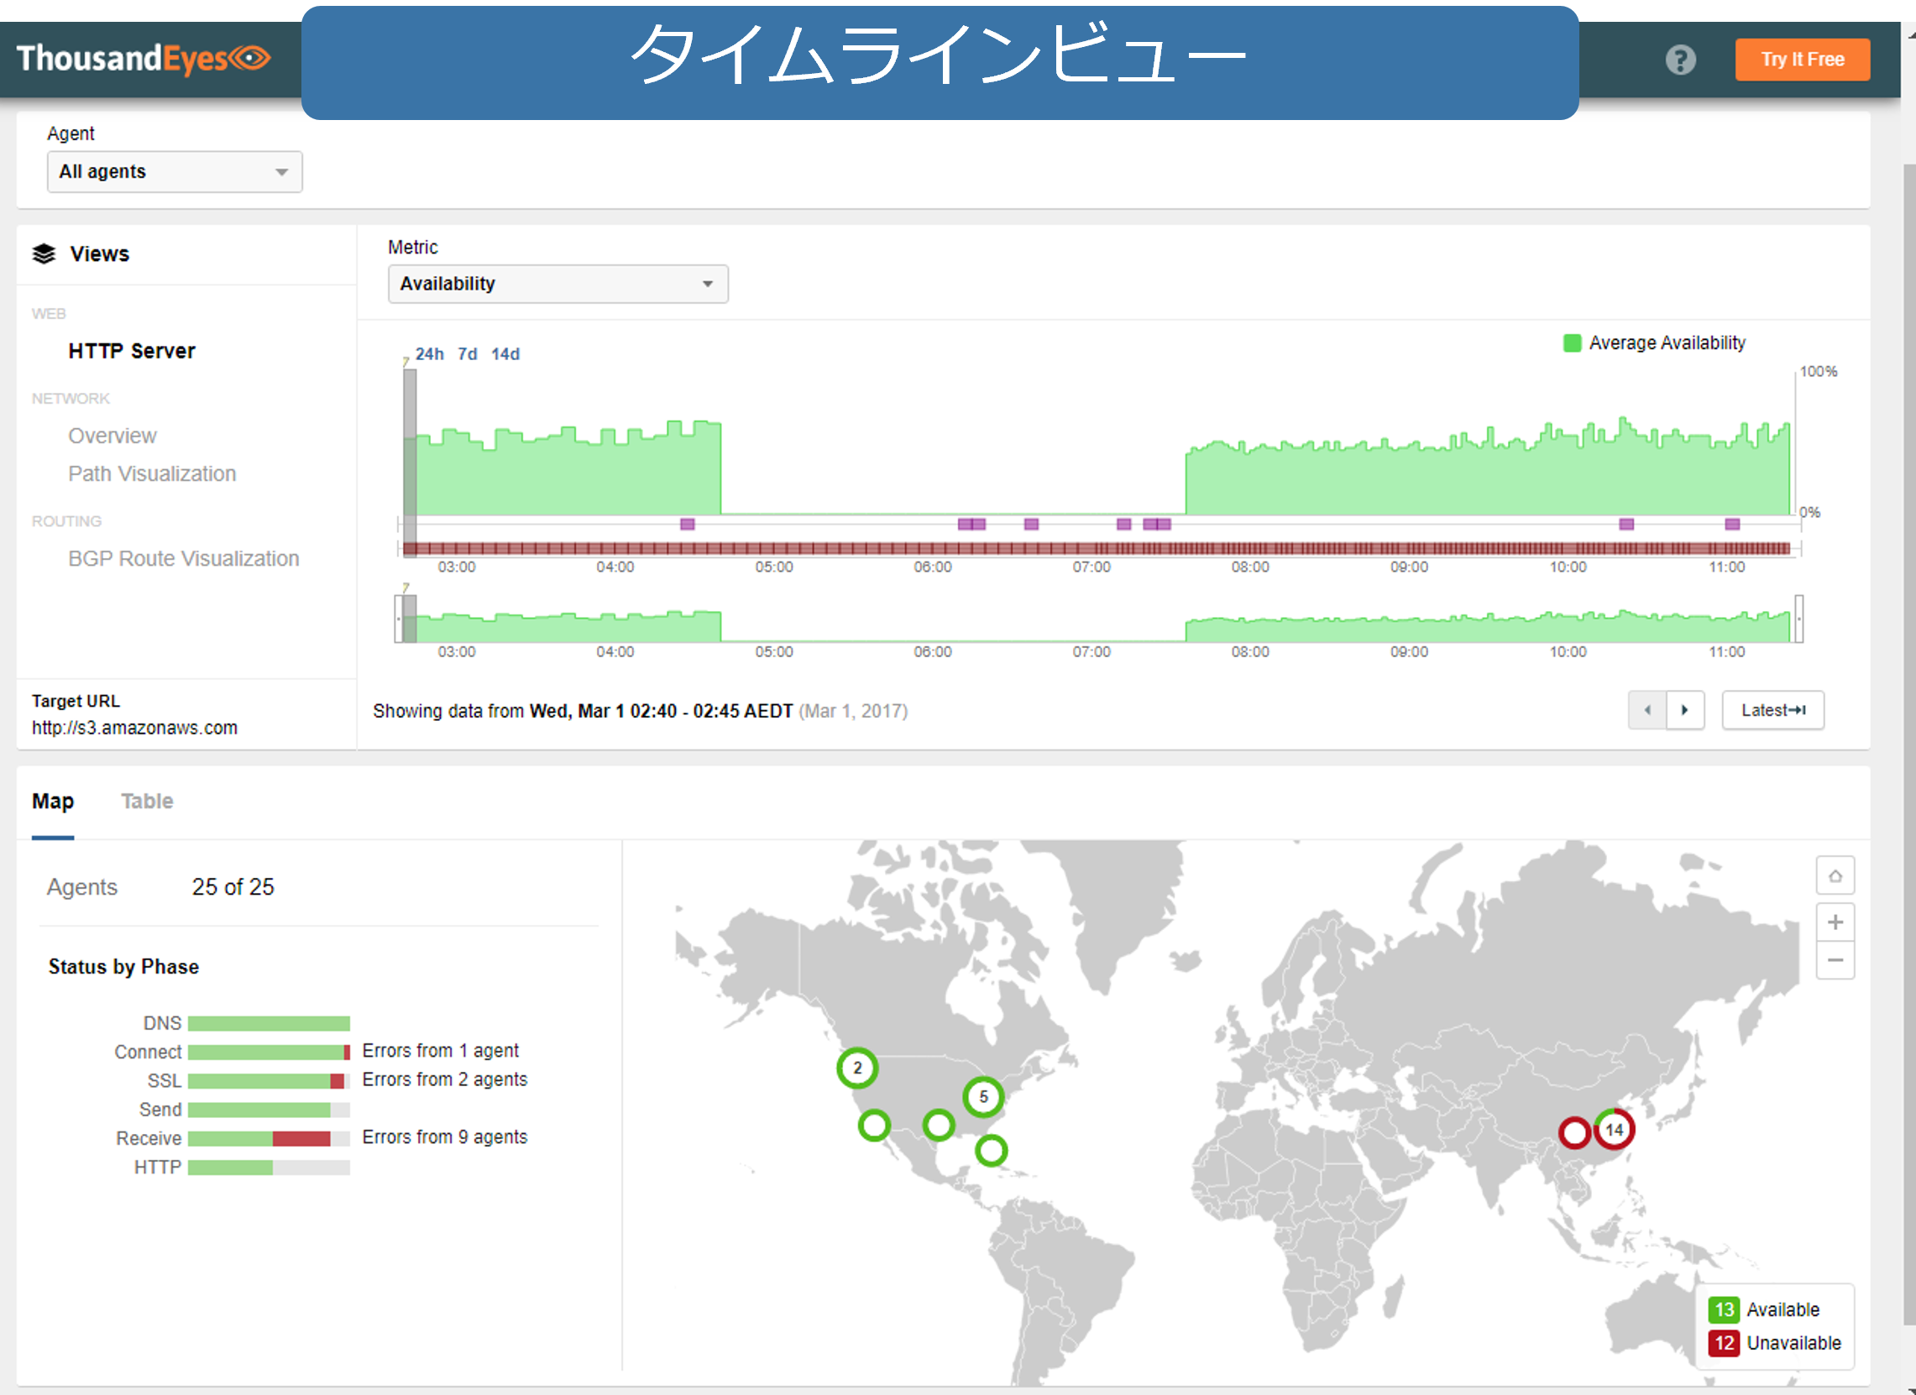This screenshot has height=1395, width=1916.
Task: Click the map home reset icon
Action: (x=1834, y=875)
